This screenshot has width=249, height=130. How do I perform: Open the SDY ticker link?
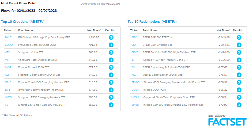(134, 45)
